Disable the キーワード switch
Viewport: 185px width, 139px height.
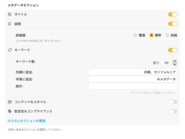tap(173, 50)
